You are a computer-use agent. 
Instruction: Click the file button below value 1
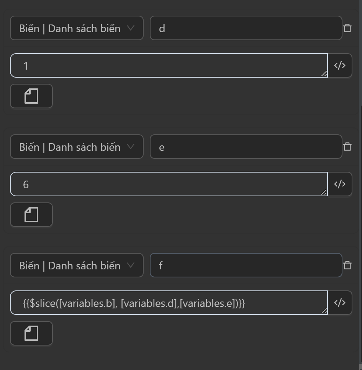click(31, 96)
